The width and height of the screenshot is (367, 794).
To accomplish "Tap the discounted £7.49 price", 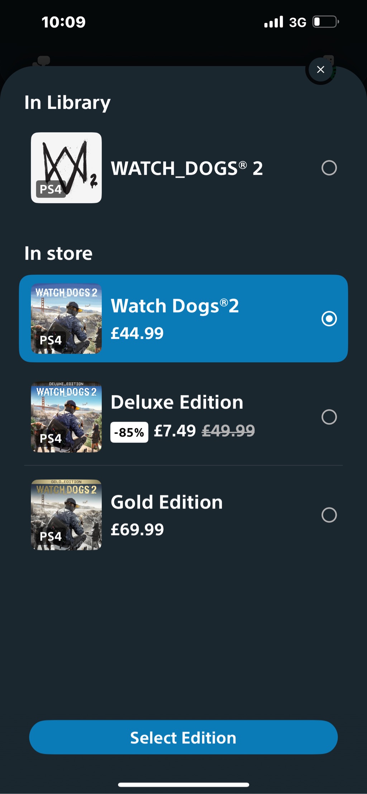I will pos(175,431).
